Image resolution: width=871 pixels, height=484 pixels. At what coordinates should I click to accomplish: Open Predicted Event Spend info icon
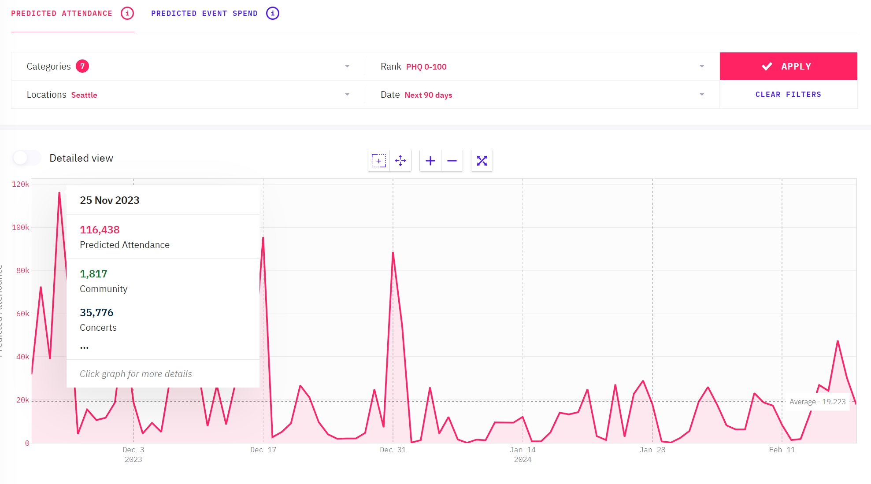(x=273, y=13)
